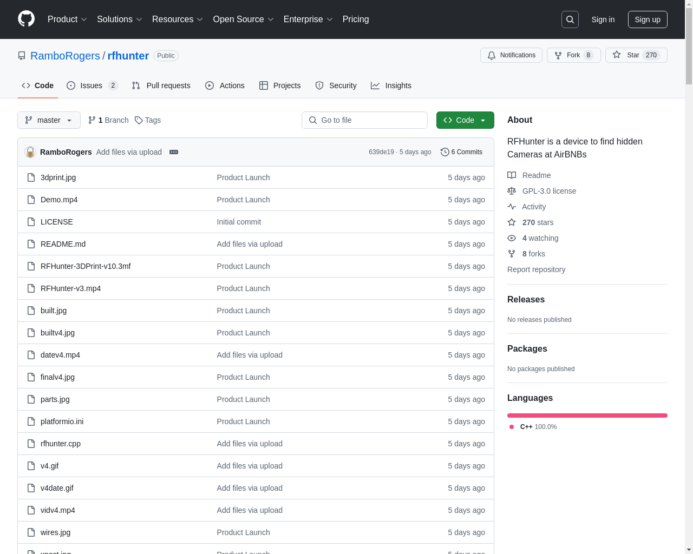
Task: Open the parts.jpg file
Action: point(55,399)
